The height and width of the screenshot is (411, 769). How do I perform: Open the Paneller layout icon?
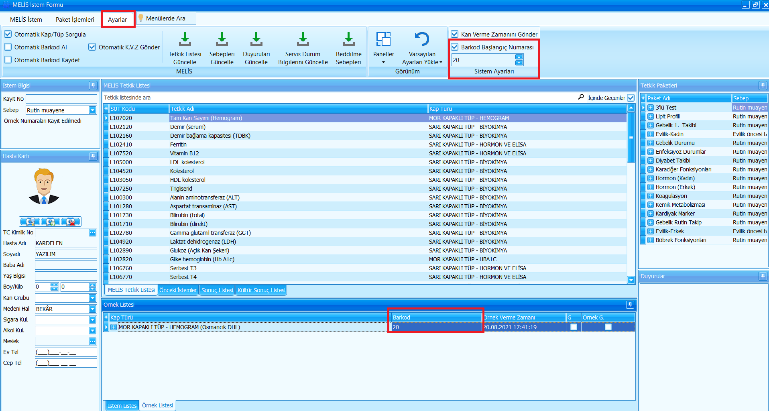coord(383,39)
